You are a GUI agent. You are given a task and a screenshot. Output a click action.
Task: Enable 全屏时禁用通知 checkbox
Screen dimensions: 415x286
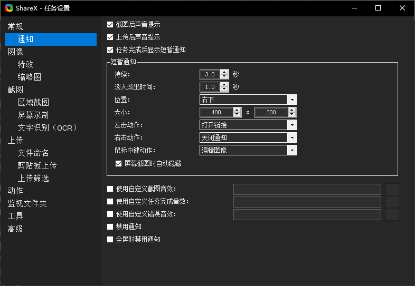(x=110, y=240)
